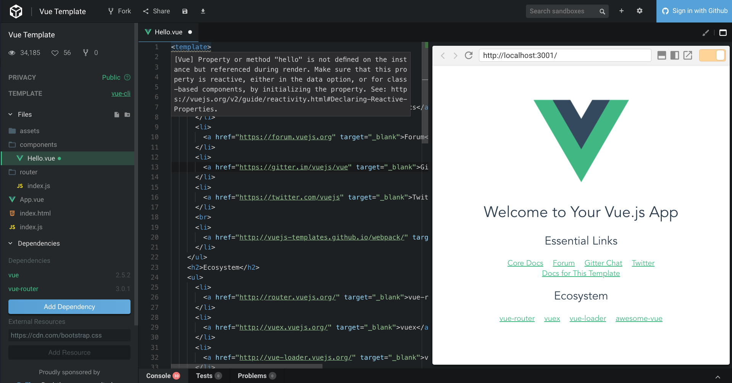
Task: Expand bottom panel chevron
Action: click(718, 377)
